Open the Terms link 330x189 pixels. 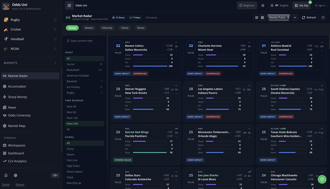click(x=5, y=185)
